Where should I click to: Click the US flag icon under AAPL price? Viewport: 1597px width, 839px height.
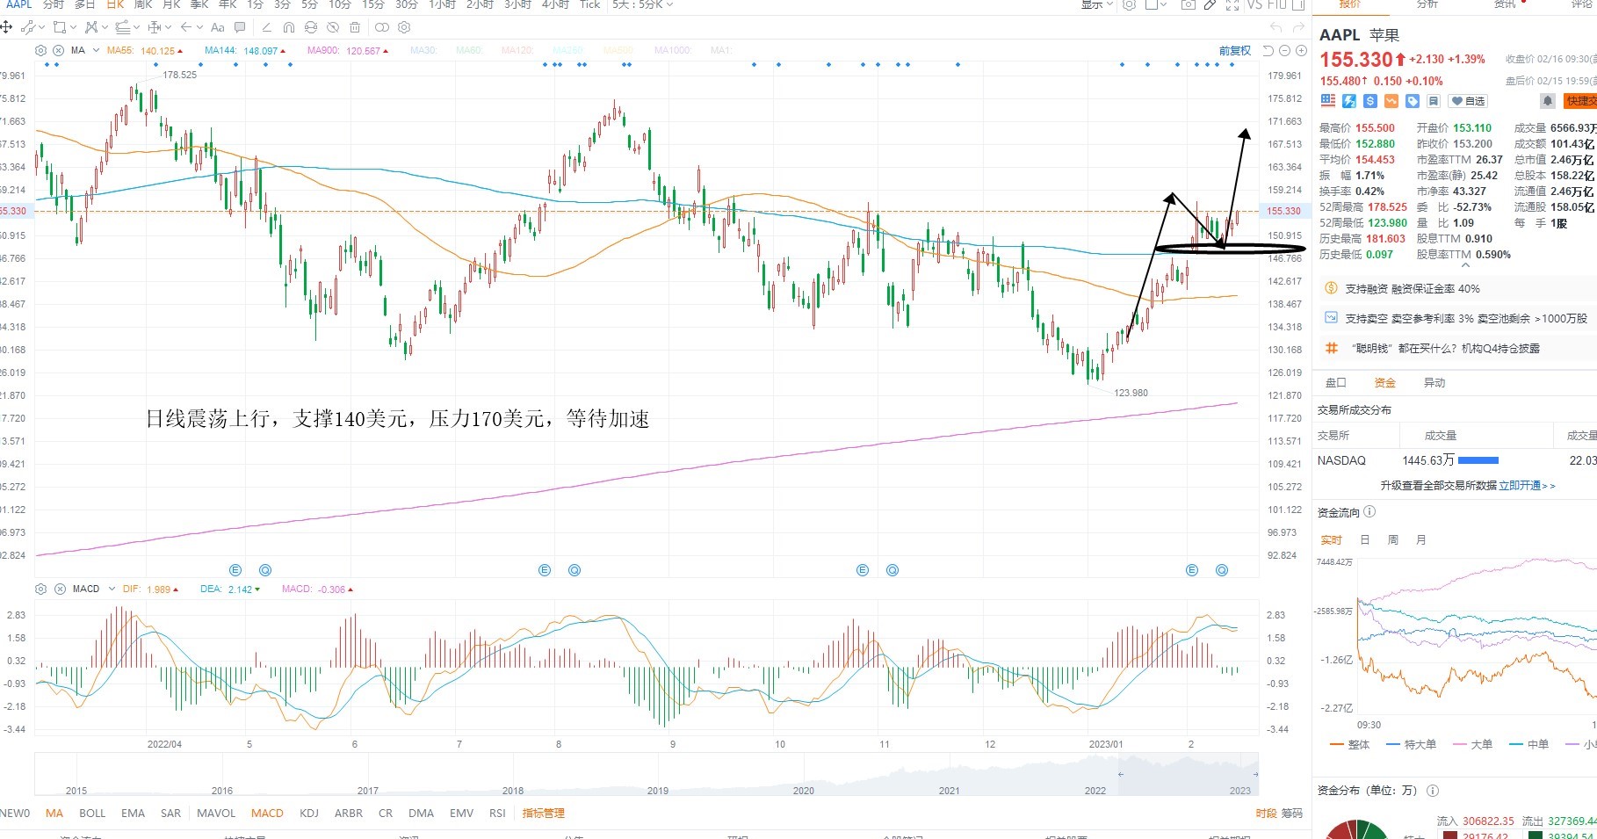(1328, 101)
